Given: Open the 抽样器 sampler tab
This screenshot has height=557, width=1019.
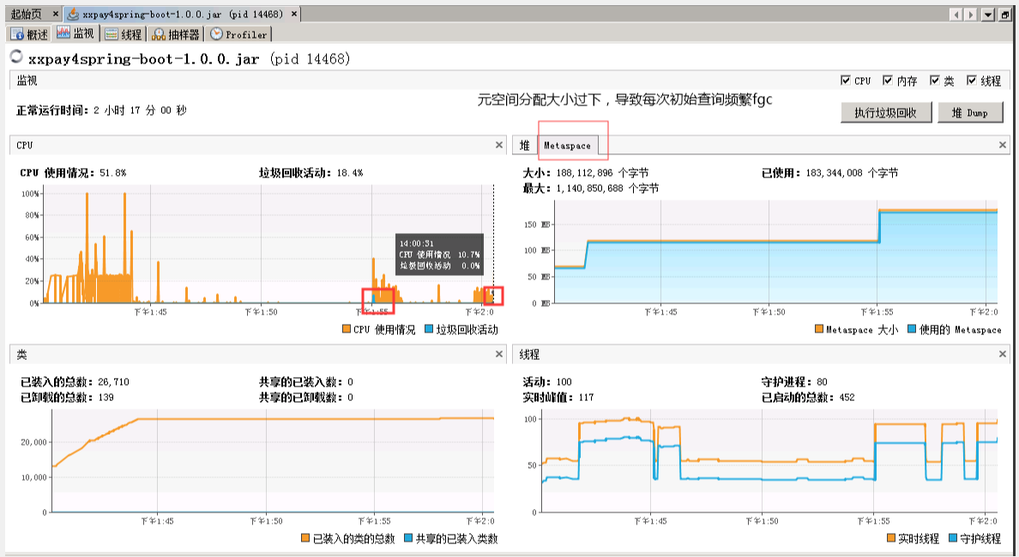Looking at the screenshot, I should pyautogui.click(x=175, y=34).
